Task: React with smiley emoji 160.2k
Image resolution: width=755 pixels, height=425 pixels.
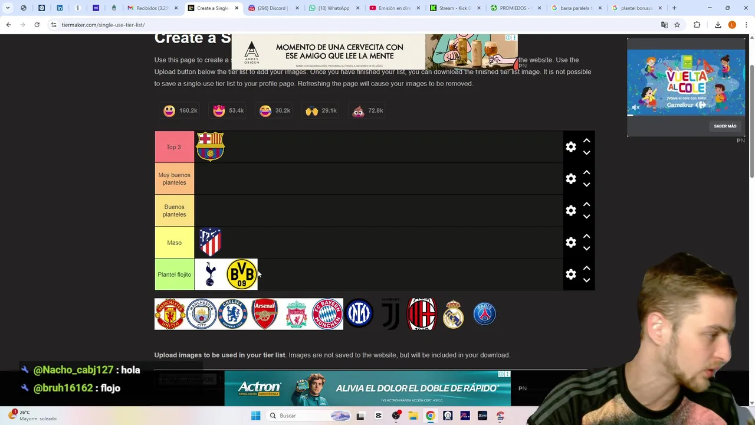Action: 180,110
